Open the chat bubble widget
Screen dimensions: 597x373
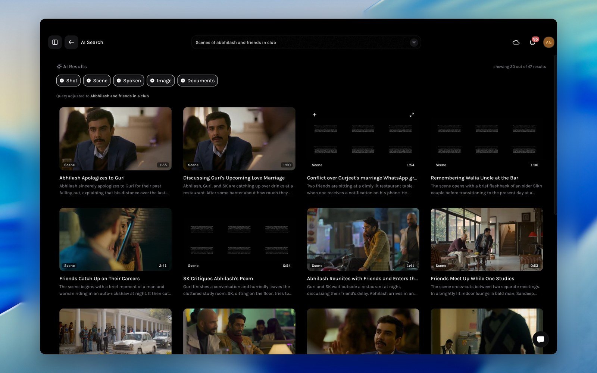(x=540, y=339)
